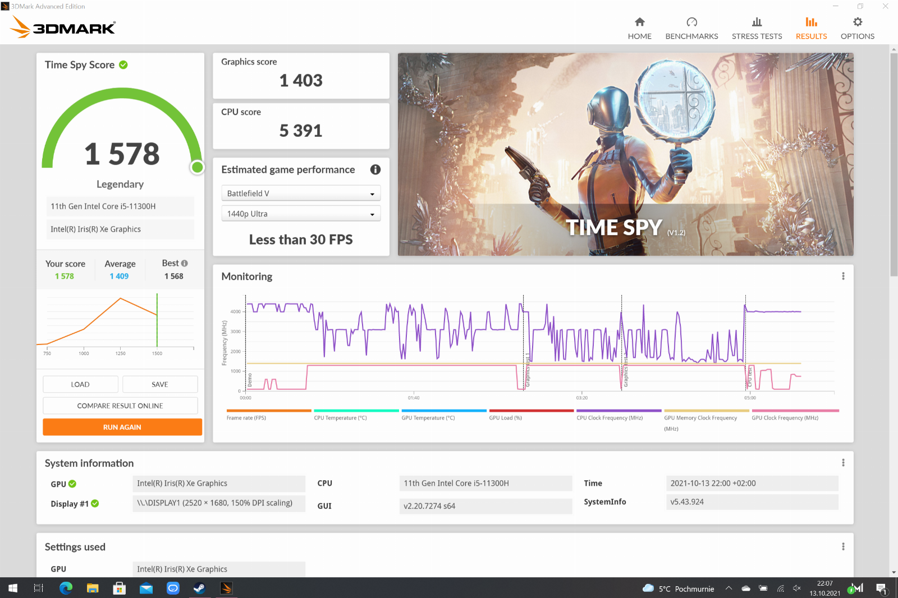Open the Options gear icon

click(x=857, y=22)
